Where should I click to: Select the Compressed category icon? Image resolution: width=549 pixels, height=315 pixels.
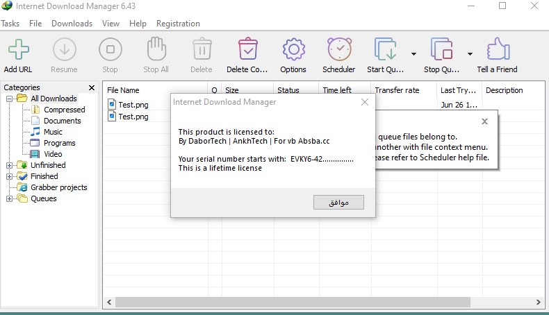[x=35, y=110]
